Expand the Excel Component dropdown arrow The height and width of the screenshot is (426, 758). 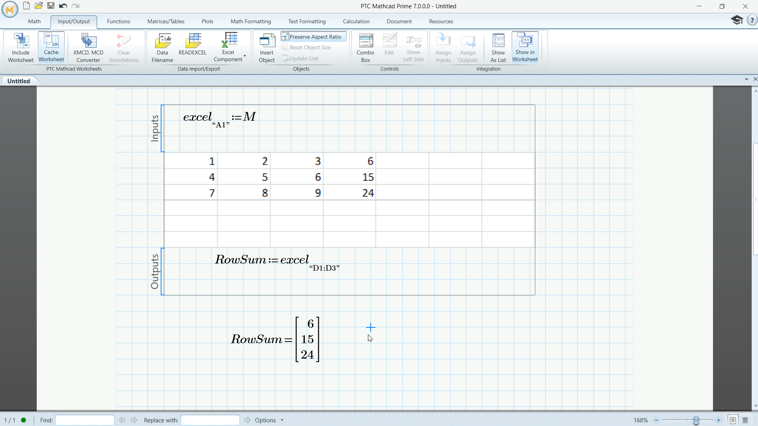pos(245,56)
